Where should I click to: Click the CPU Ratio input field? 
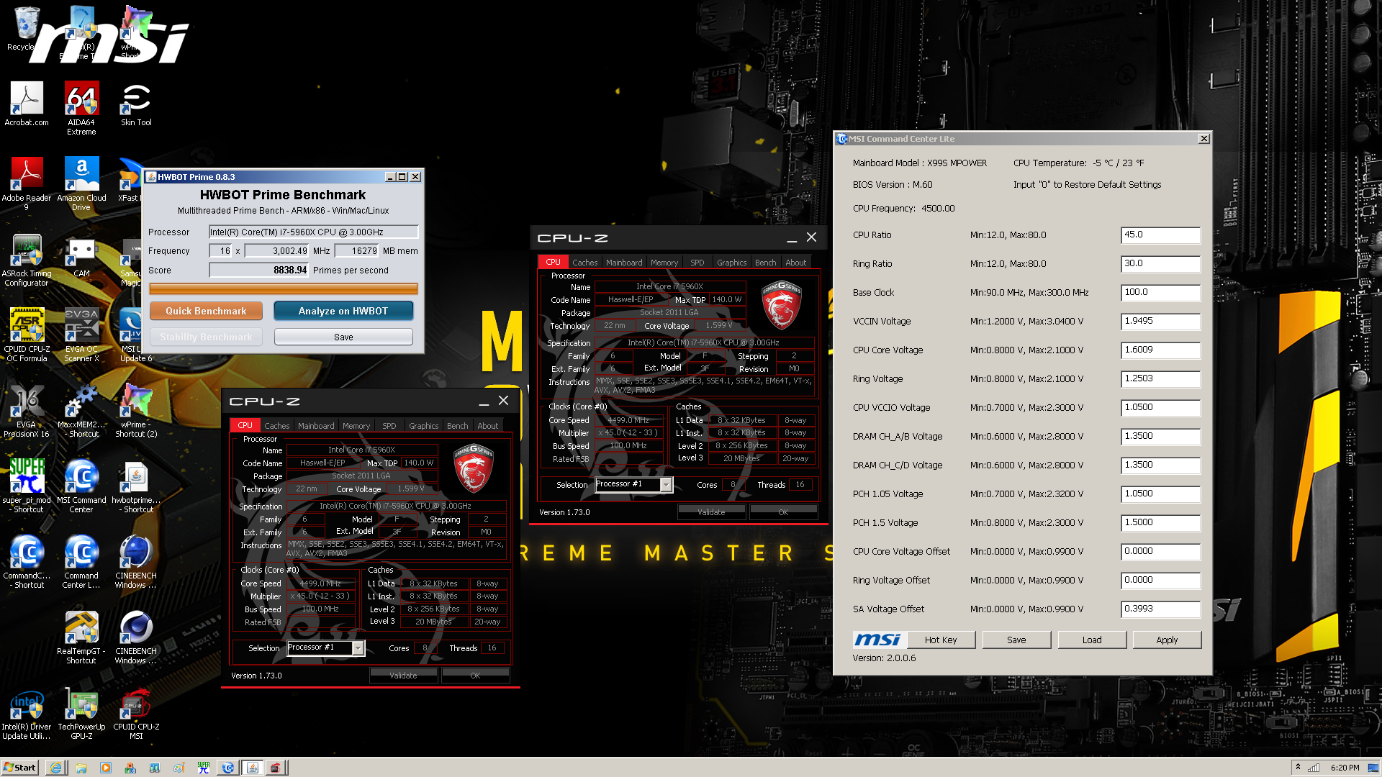click(x=1160, y=235)
